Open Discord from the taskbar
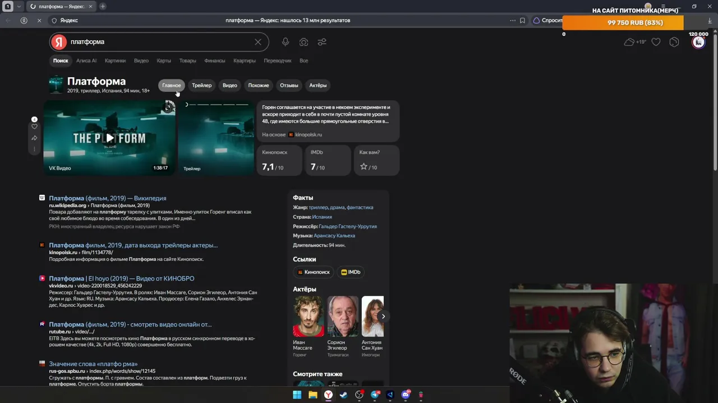The height and width of the screenshot is (403, 718). click(406, 395)
